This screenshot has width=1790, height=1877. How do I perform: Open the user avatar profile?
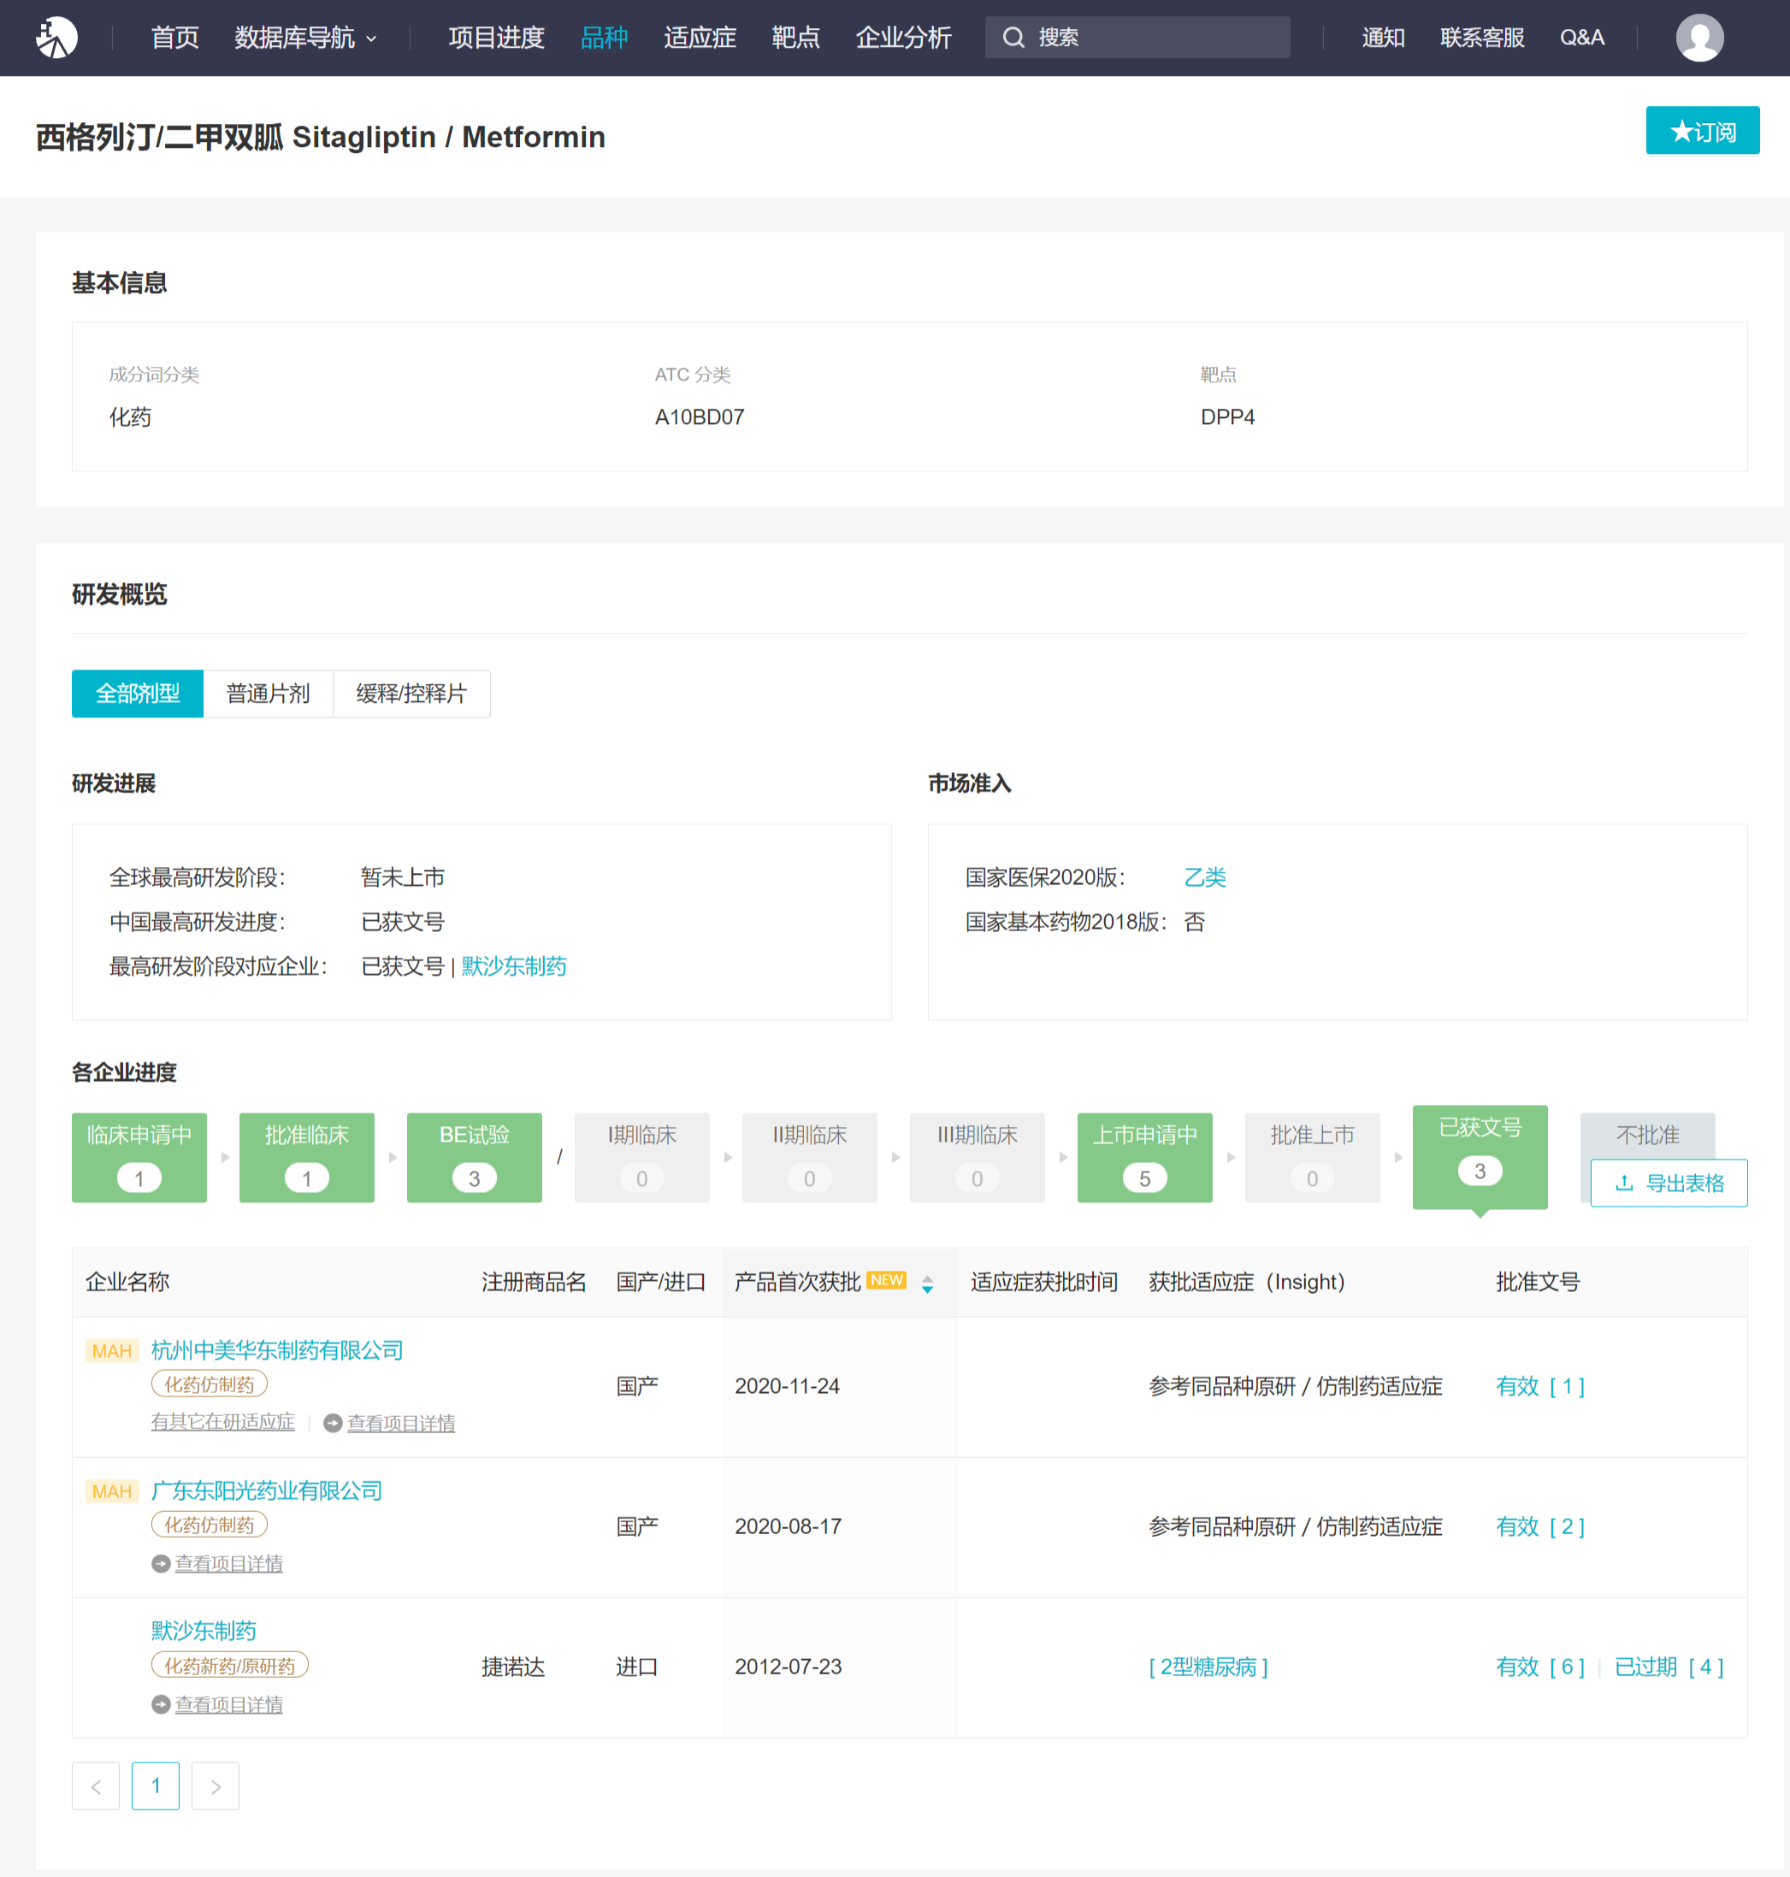[x=1699, y=38]
